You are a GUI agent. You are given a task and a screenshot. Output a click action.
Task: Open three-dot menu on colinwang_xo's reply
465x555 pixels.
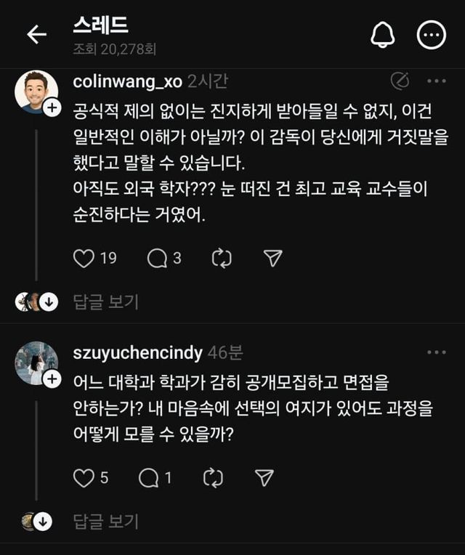pos(437,81)
